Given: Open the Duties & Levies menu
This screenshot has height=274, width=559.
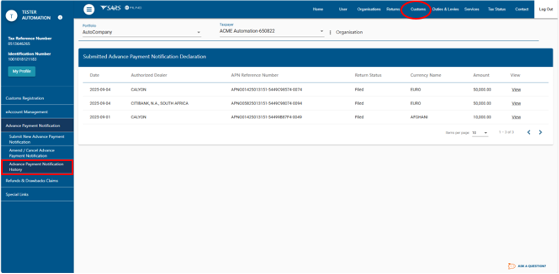Looking at the screenshot, I should 446,9.
